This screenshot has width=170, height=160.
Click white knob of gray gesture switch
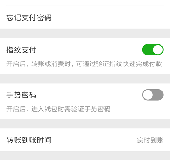(148, 95)
